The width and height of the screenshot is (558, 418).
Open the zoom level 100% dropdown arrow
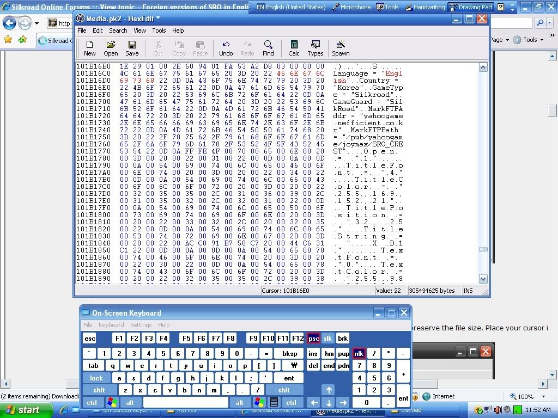(x=543, y=396)
